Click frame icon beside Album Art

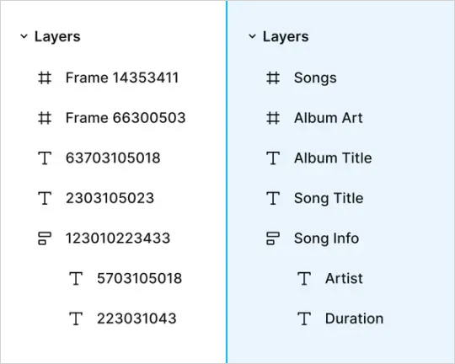[273, 118]
